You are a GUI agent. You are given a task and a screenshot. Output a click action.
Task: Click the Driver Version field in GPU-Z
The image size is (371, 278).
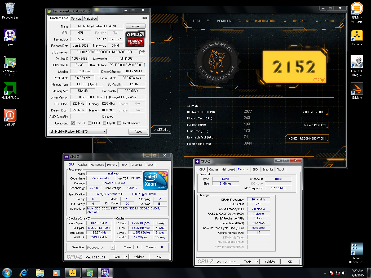(108, 97)
